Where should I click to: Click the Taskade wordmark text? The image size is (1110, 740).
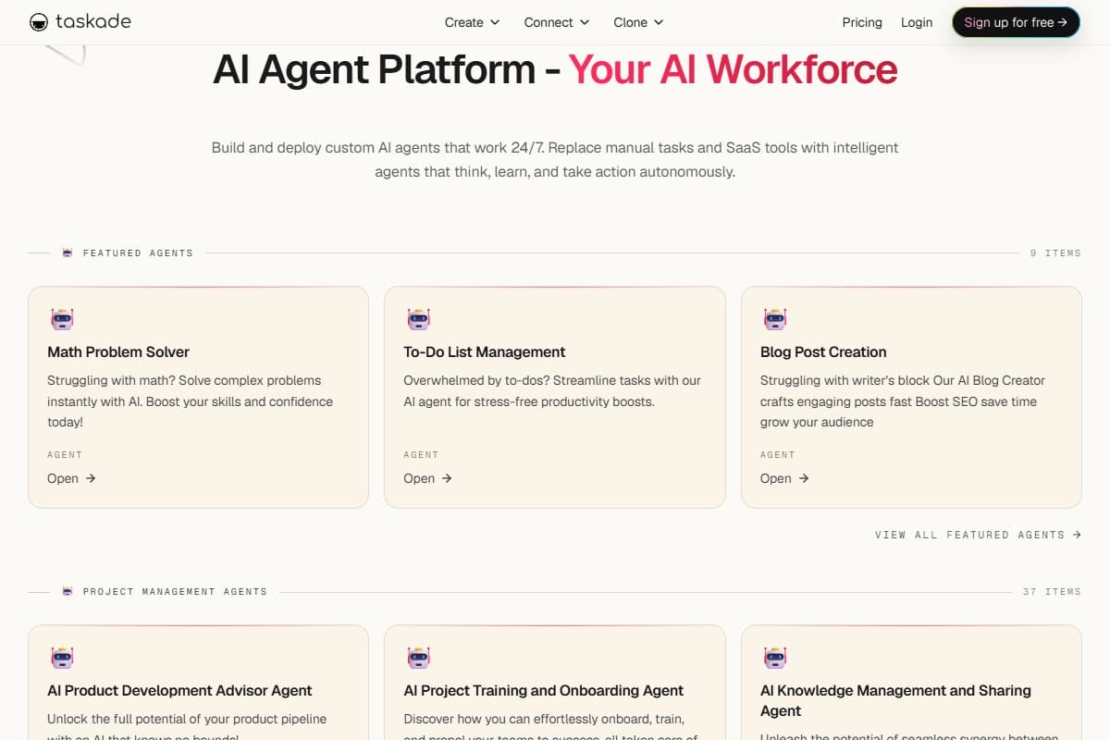pyautogui.click(x=92, y=22)
